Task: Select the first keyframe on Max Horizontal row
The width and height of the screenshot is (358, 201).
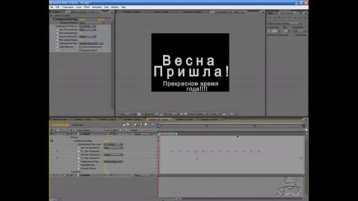Action: (172, 151)
